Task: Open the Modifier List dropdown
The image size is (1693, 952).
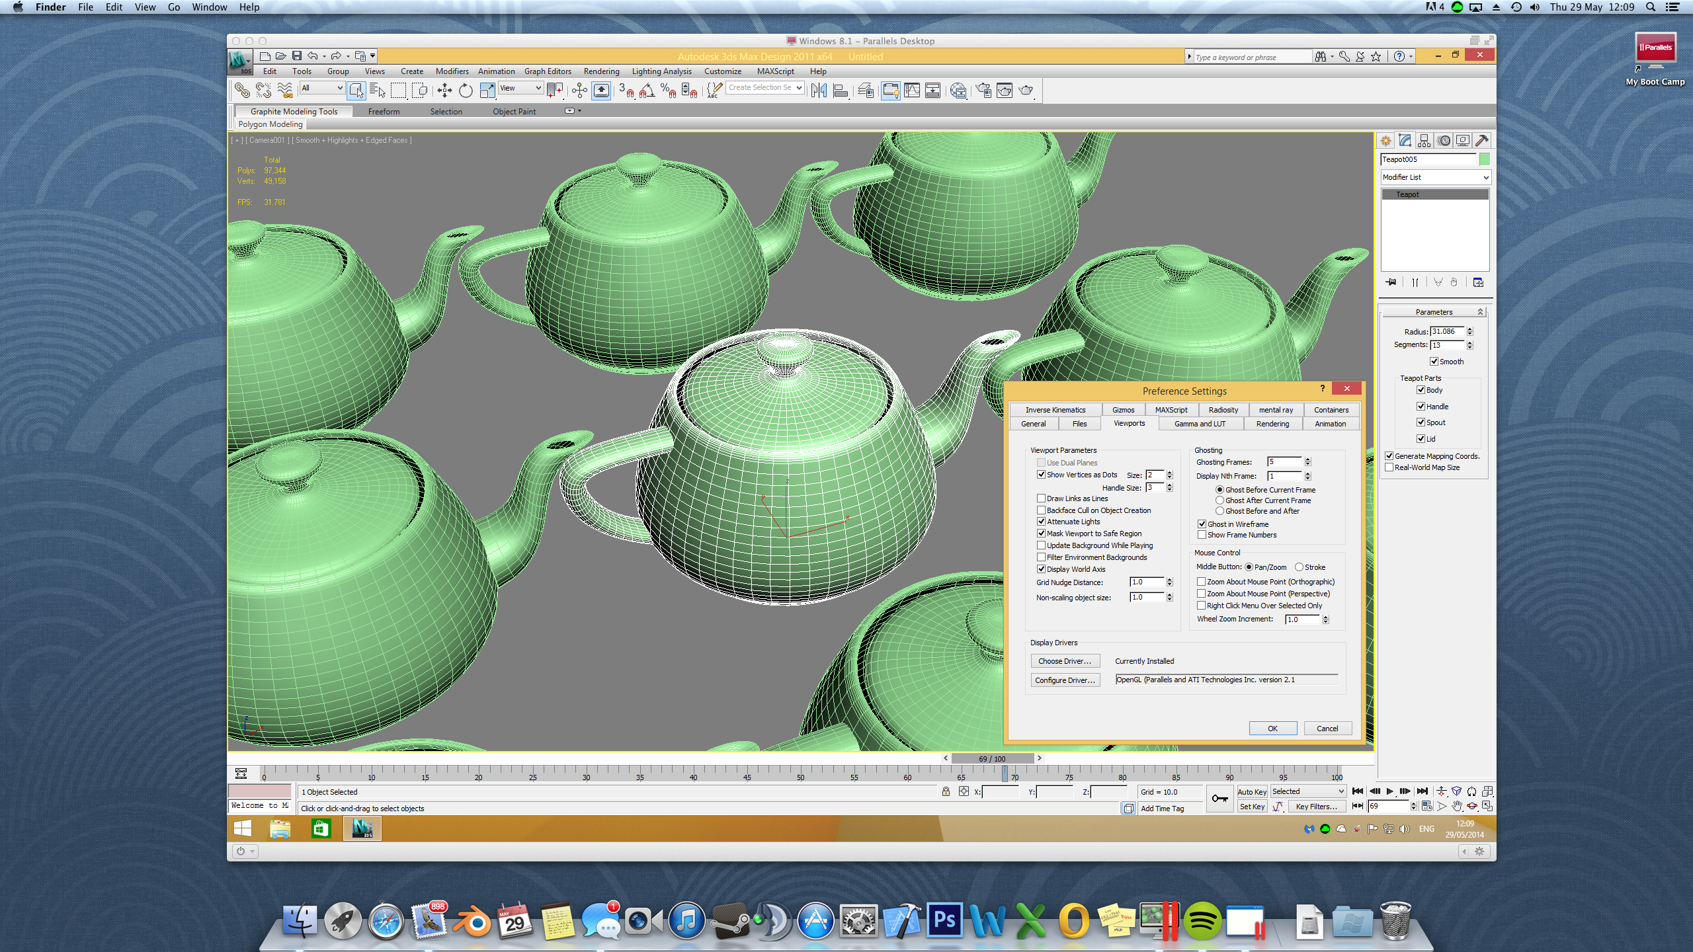Action: (x=1434, y=177)
